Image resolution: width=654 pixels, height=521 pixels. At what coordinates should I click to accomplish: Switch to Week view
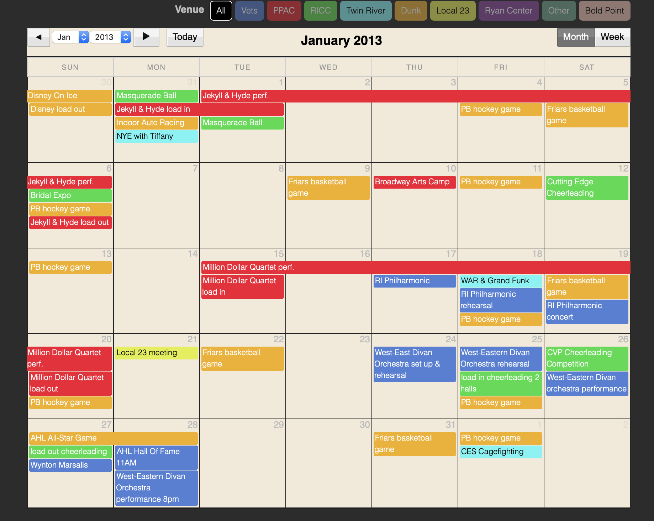(612, 37)
